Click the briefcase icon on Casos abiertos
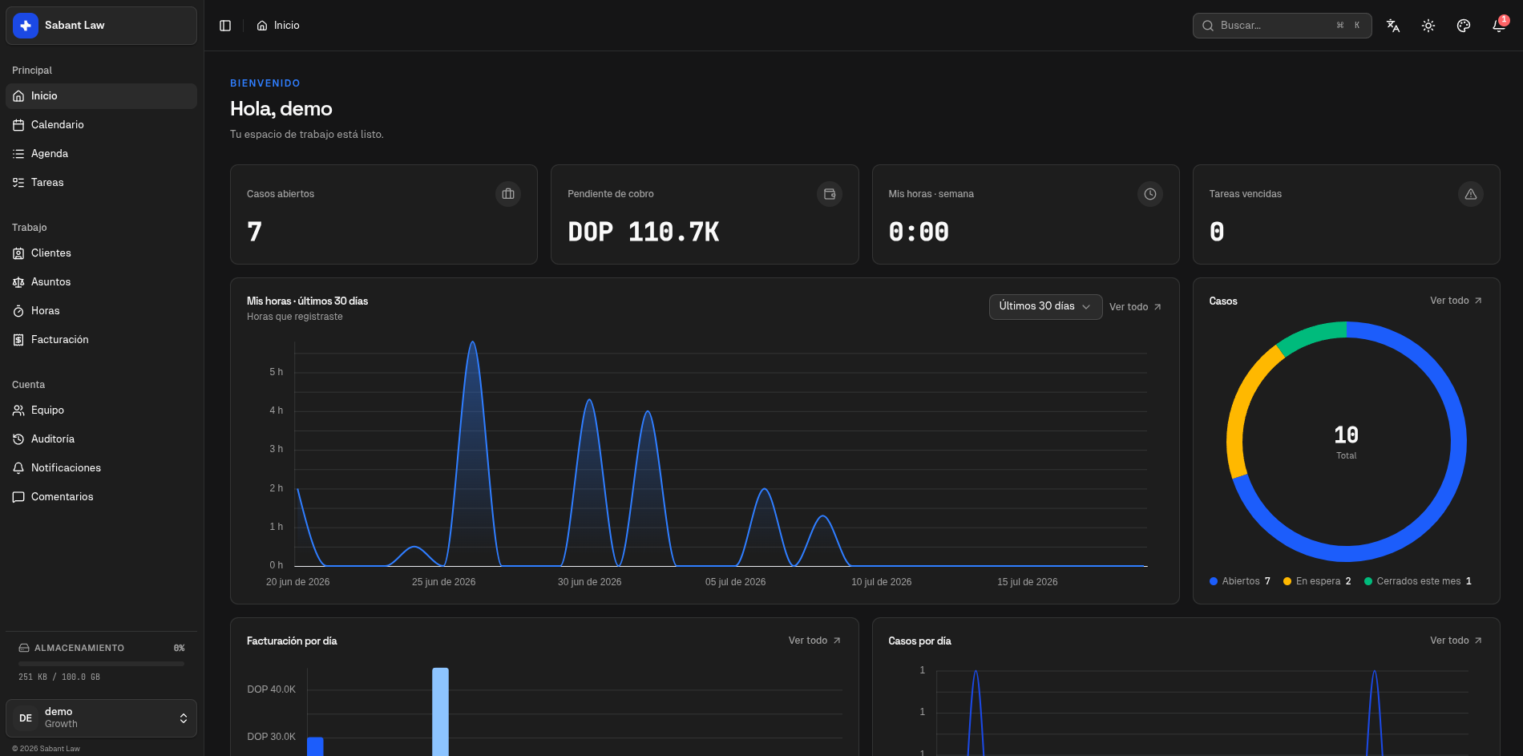Image resolution: width=1523 pixels, height=756 pixels. (x=508, y=194)
